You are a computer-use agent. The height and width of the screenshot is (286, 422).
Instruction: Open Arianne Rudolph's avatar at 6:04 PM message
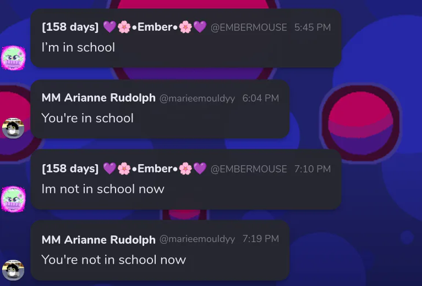(x=13, y=128)
